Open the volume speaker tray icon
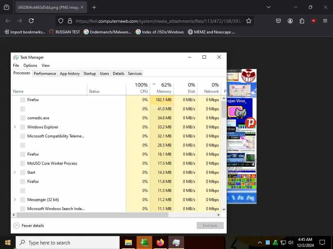 (291, 243)
